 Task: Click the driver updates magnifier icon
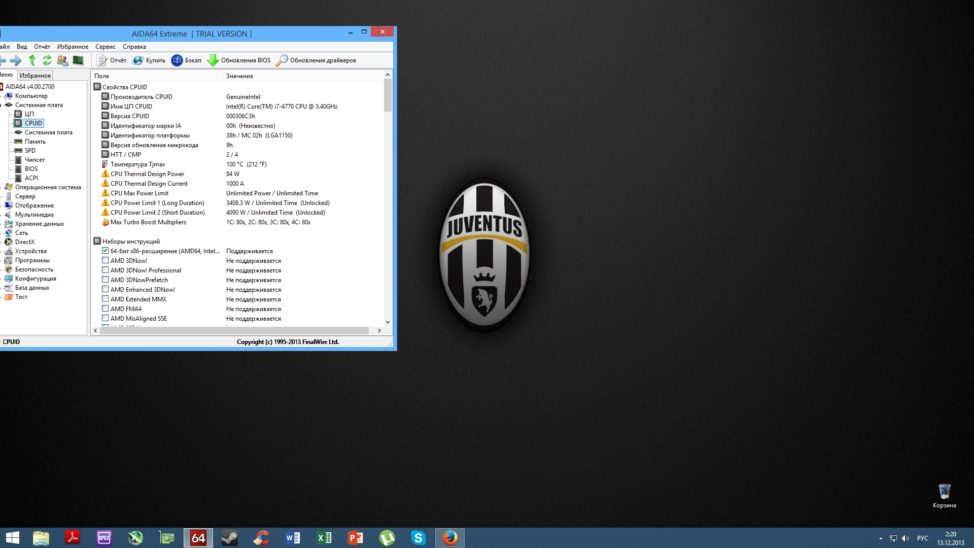[x=282, y=60]
